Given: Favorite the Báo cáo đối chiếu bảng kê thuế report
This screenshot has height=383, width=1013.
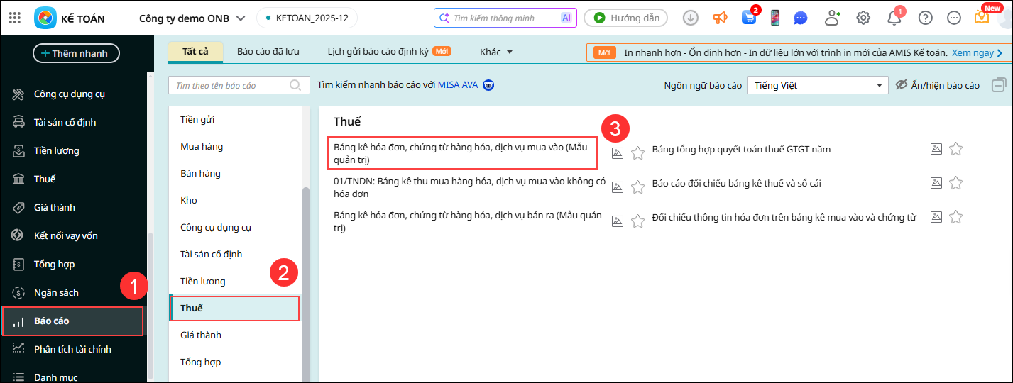Looking at the screenshot, I should pyautogui.click(x=956, y=183).
